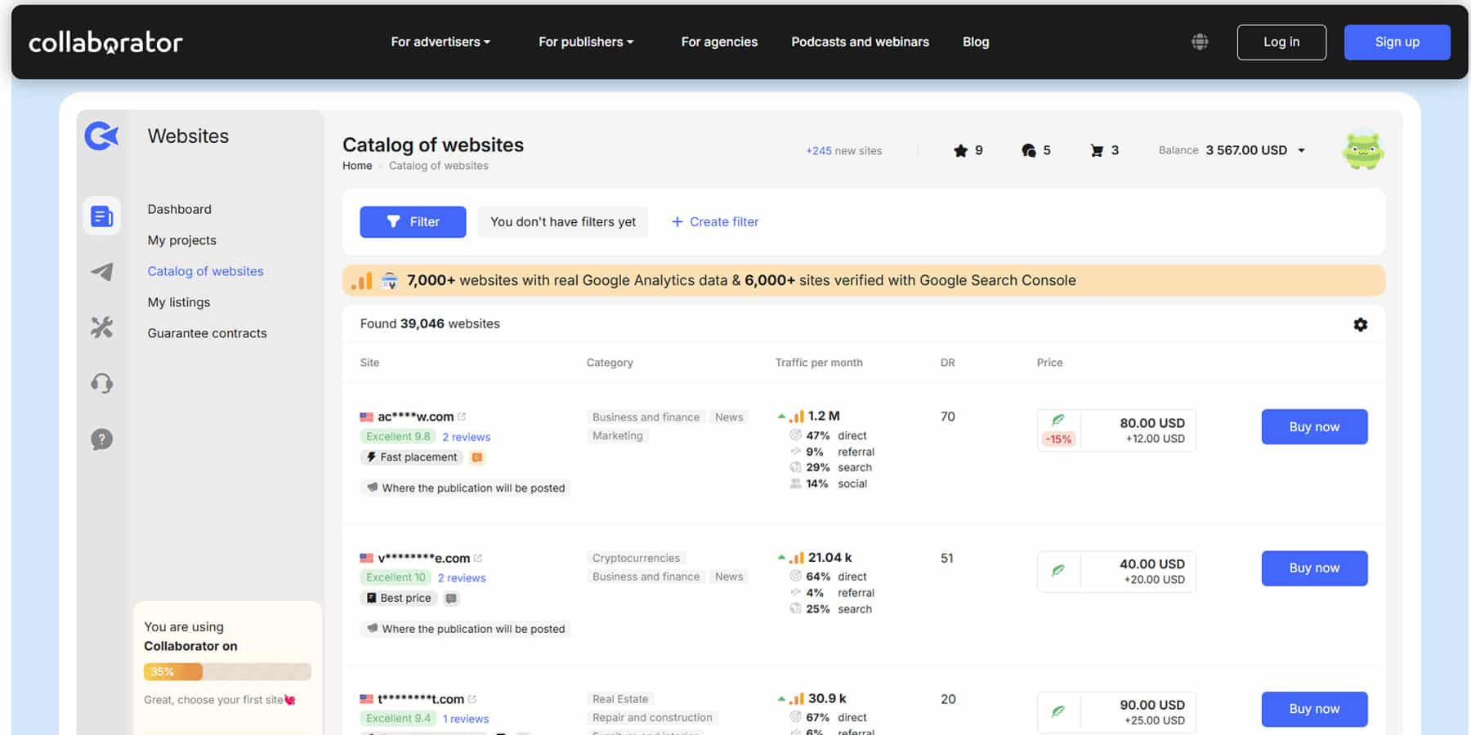Click the table settings gear icon
This screenshot has height=735, width=1471.
pos(1360,324)
